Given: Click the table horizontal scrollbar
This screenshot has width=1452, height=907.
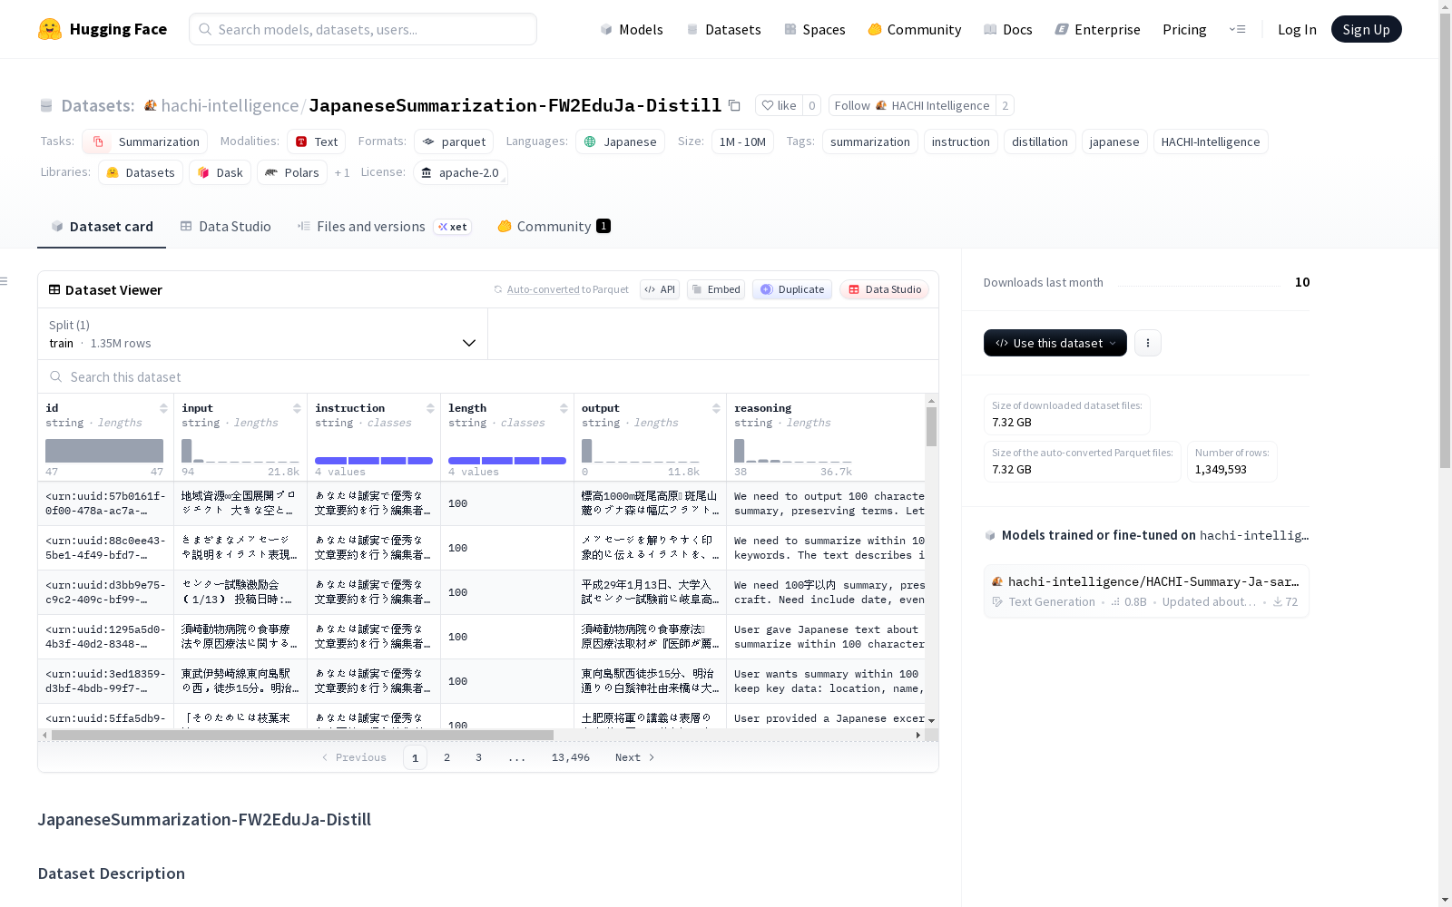Looking at the screenshot, I should [302, 735].
